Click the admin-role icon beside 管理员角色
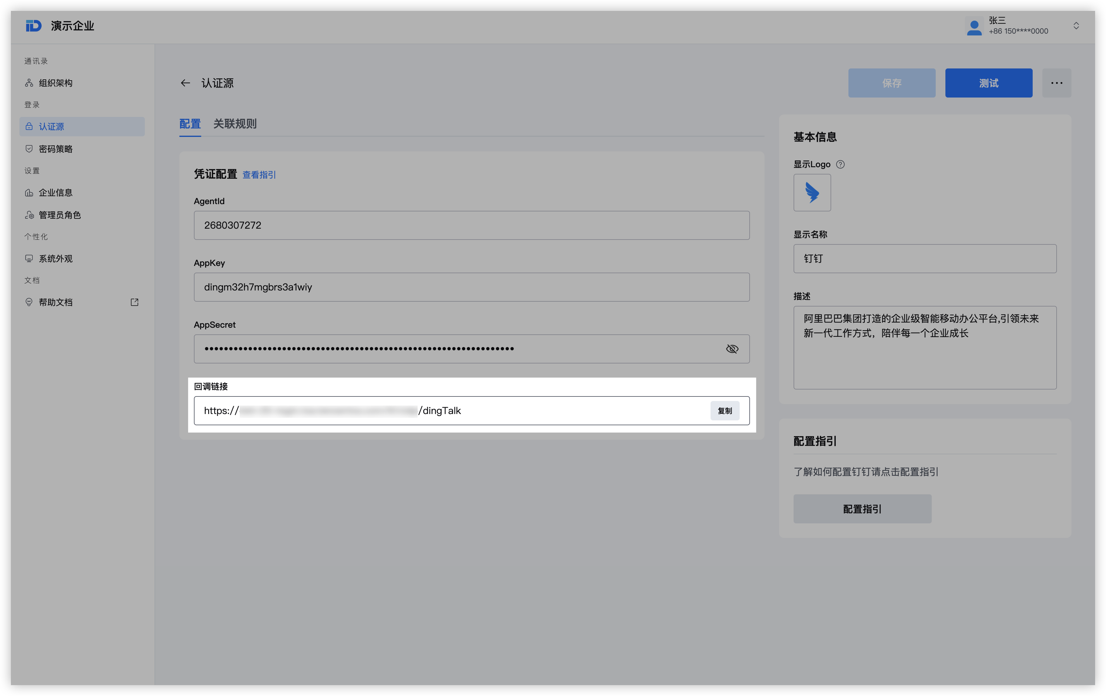This screenshot has height=696, width=1106. click(x=29, y=215)
